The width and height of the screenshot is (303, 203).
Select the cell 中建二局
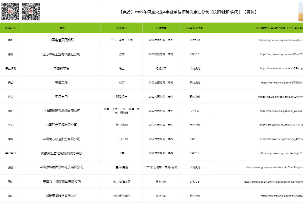click(61, 82)
